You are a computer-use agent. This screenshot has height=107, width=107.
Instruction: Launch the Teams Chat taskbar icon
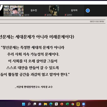pos(40,104)
